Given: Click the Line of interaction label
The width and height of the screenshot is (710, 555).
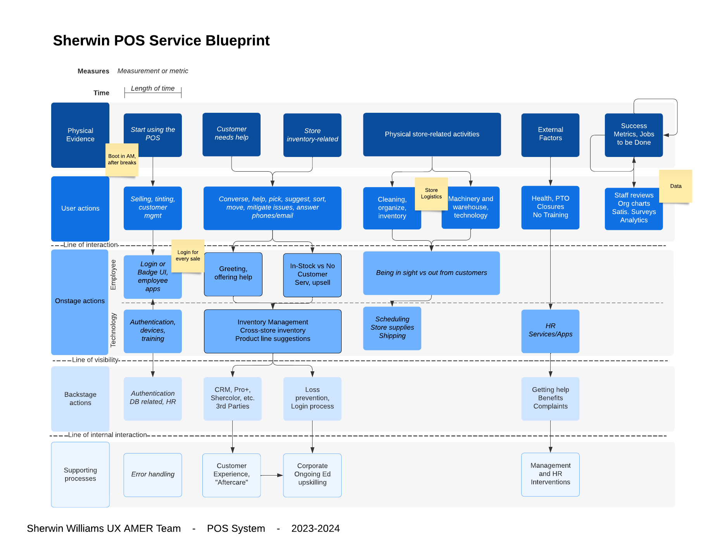Looking at the screenshot, I should pyautogui.click(x=90, y=245).
